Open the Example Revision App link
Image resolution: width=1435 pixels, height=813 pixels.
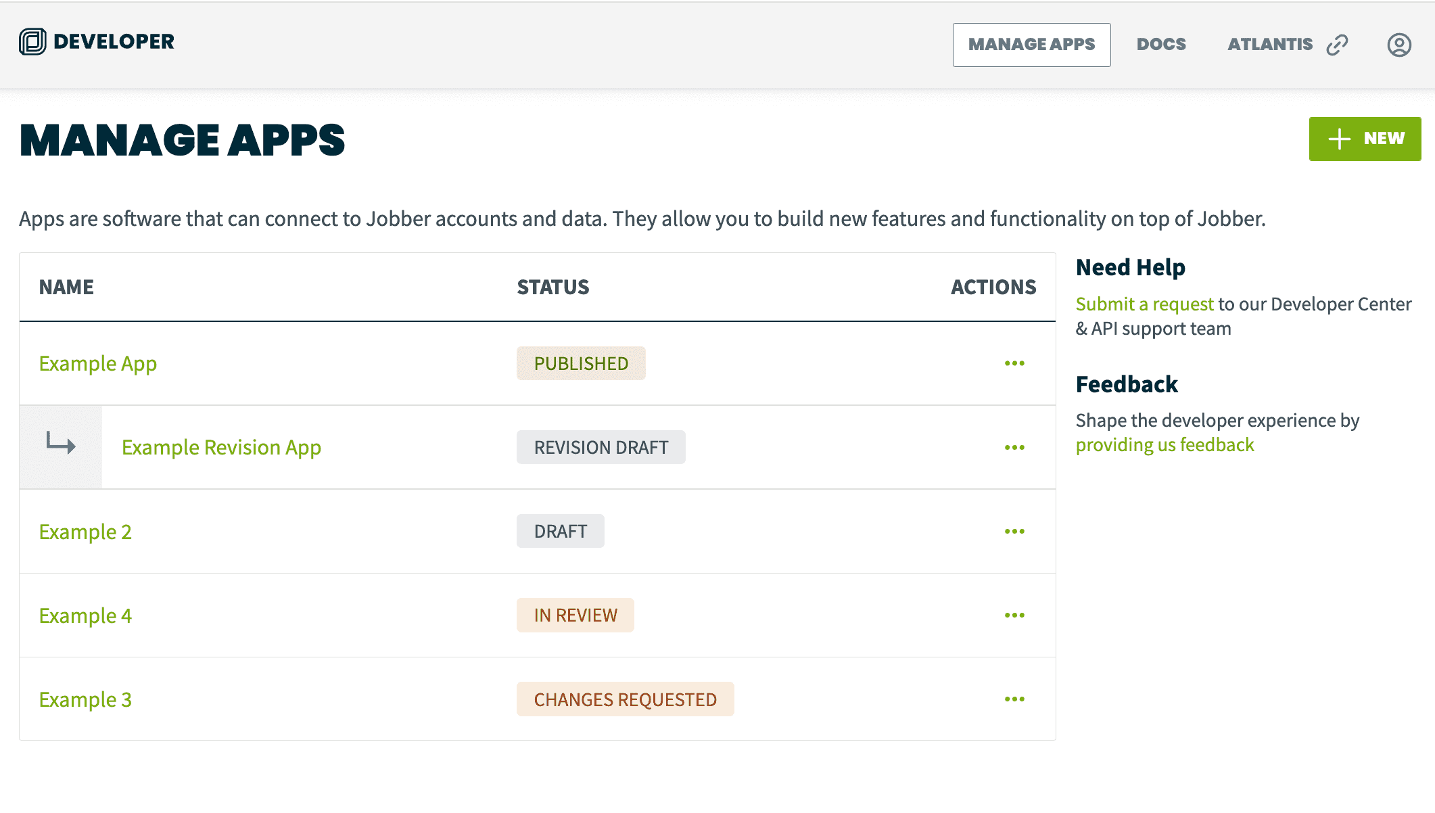pos(221,448)
